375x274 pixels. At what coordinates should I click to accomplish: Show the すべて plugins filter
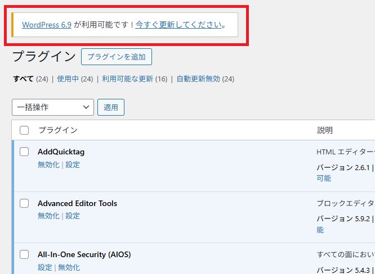pyautogui.click(x=23, y=79)
